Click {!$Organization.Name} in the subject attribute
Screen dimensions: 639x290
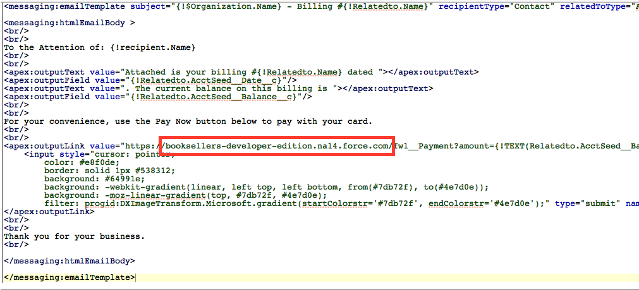(229, 6)
